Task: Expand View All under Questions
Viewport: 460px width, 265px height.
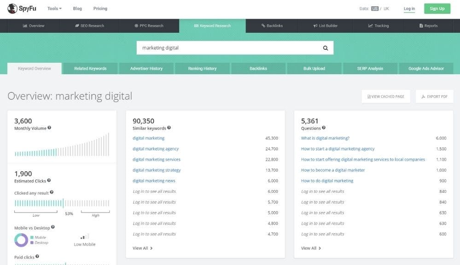Action: (x=311, y=248)
